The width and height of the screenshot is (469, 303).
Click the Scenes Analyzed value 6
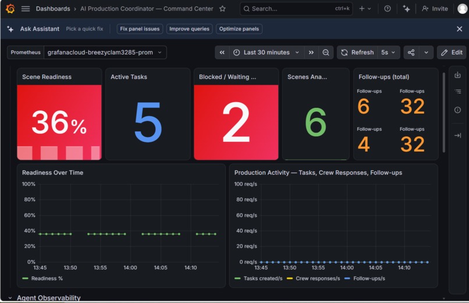pos(315,122)
